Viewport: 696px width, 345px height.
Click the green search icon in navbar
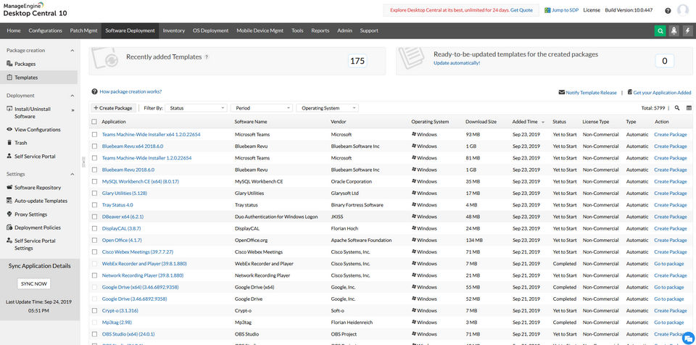pyautogui.click(x=660, y=30)
